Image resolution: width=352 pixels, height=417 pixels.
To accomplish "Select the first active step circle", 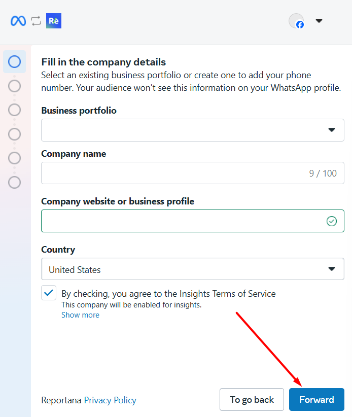I will pyautogui.click(x=15, y=62).
